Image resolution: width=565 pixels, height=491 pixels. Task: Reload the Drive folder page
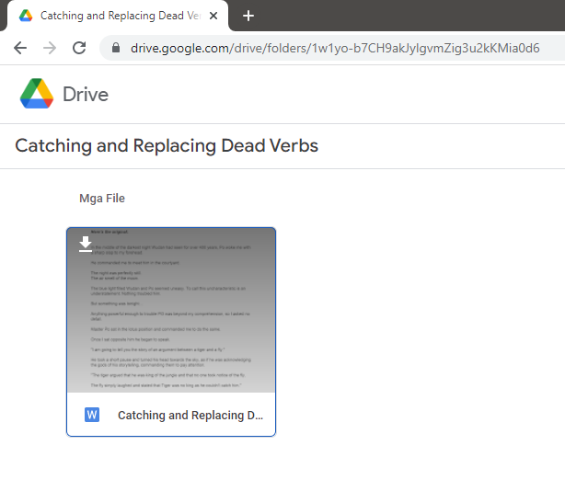click(79, 48)
